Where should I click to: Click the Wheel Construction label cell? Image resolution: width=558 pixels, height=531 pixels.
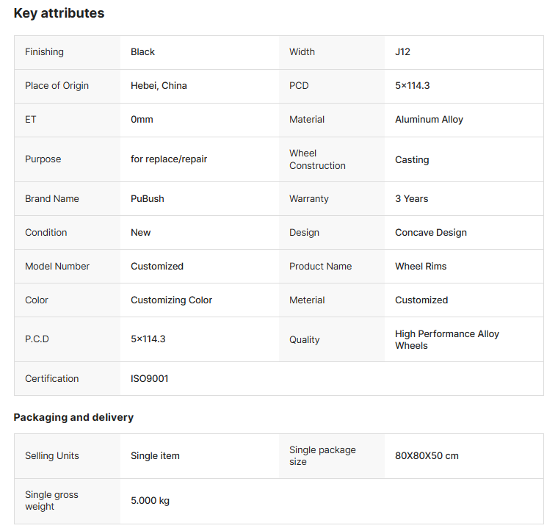(x=317, y=159)
